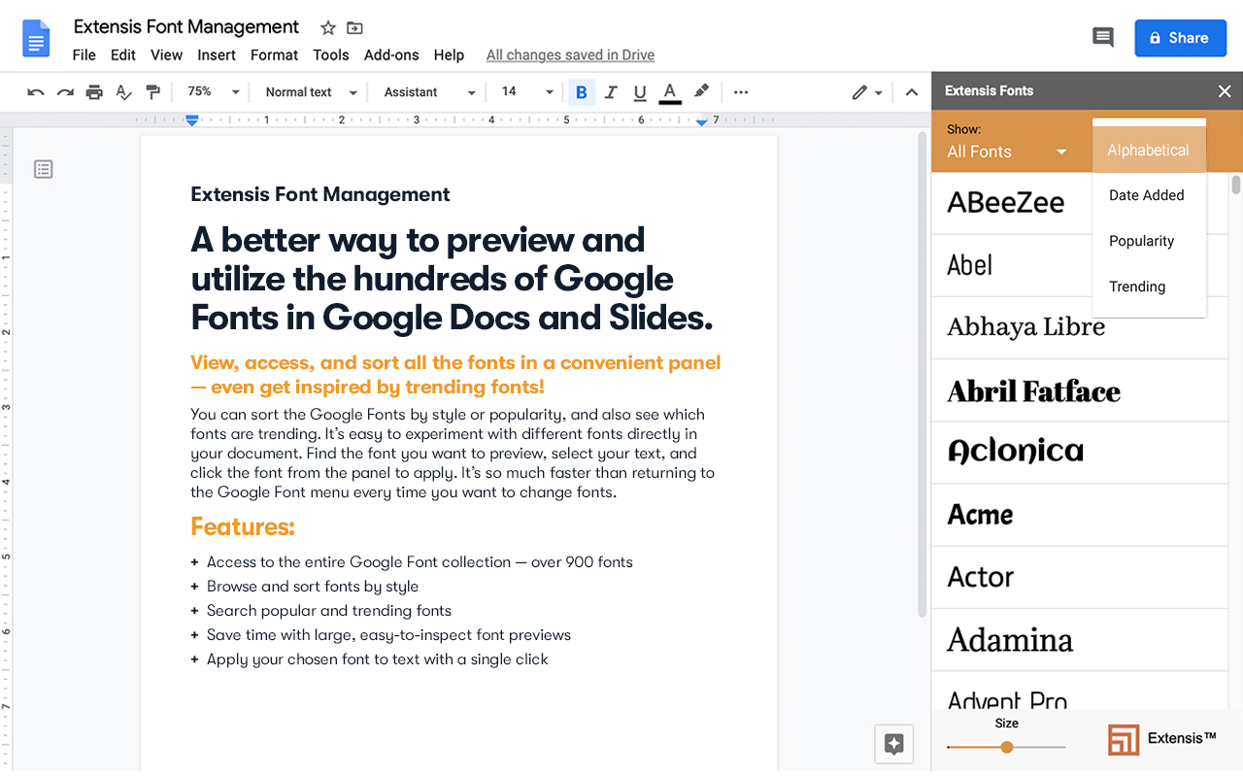Viewport: 1243px width, 777px height.
Task: Click the document vertical scrollbar
Action: [x=922, y=374]
